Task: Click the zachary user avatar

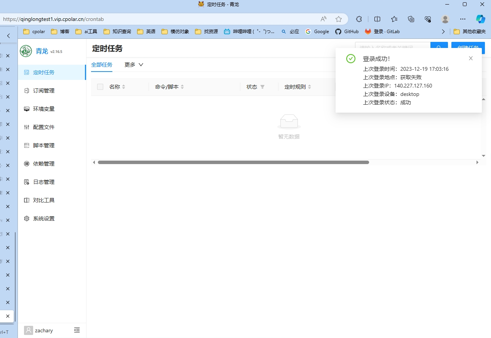Action: [x=28, y=330]
